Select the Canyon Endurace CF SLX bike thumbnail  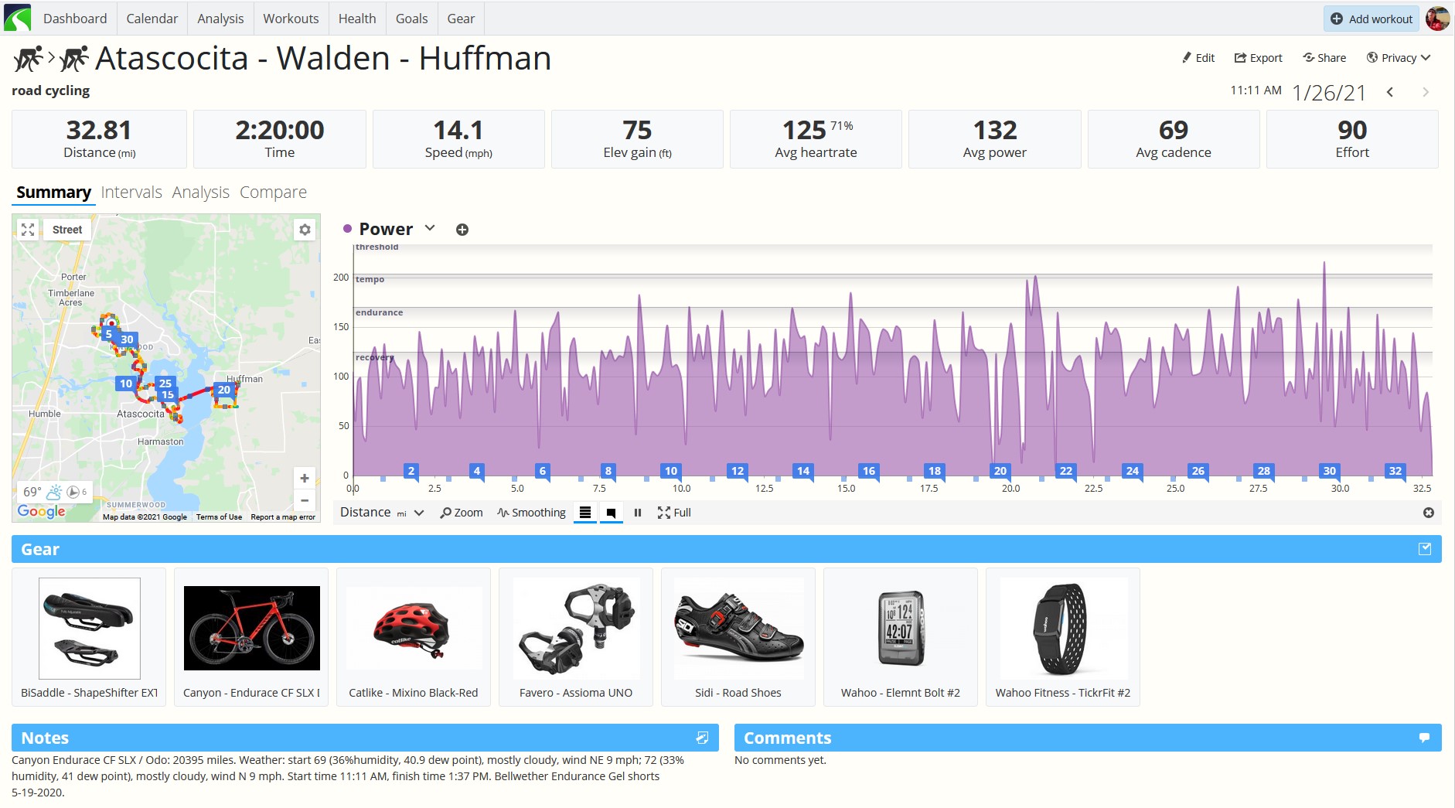252,628
